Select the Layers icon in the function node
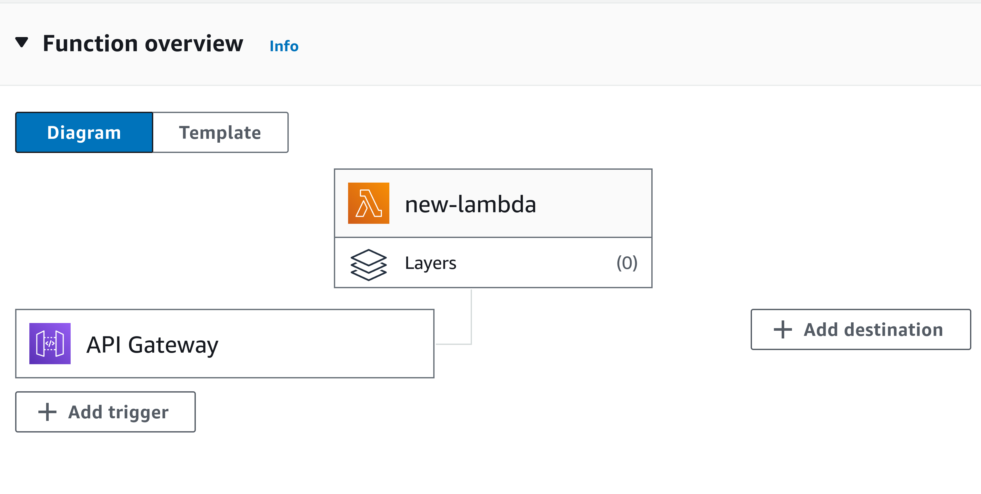 368,262
